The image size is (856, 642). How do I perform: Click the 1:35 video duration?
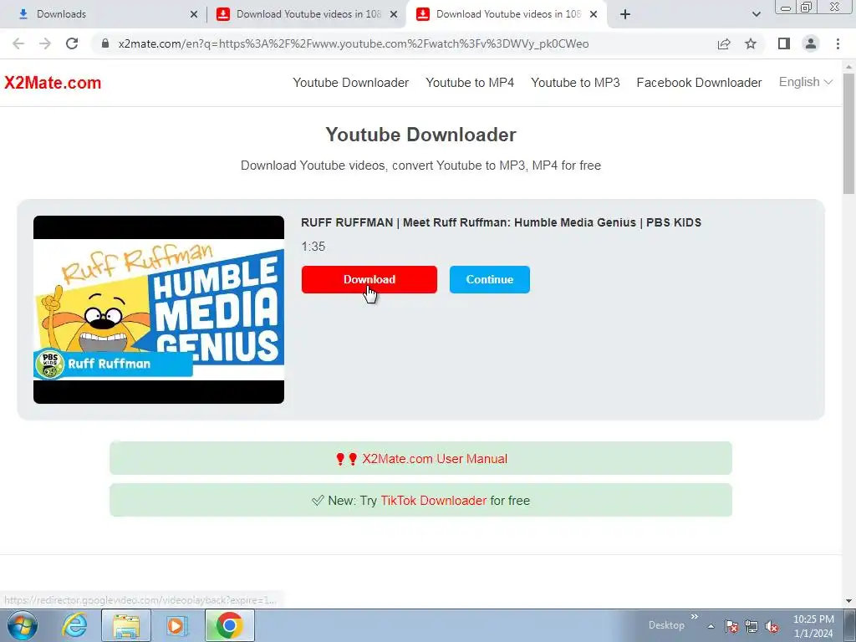313,247
